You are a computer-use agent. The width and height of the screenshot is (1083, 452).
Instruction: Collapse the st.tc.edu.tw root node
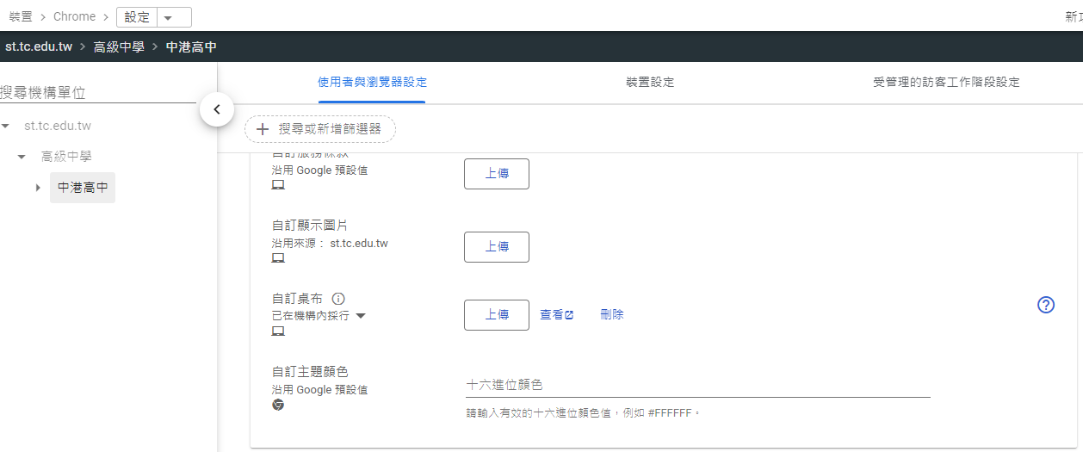6,127
